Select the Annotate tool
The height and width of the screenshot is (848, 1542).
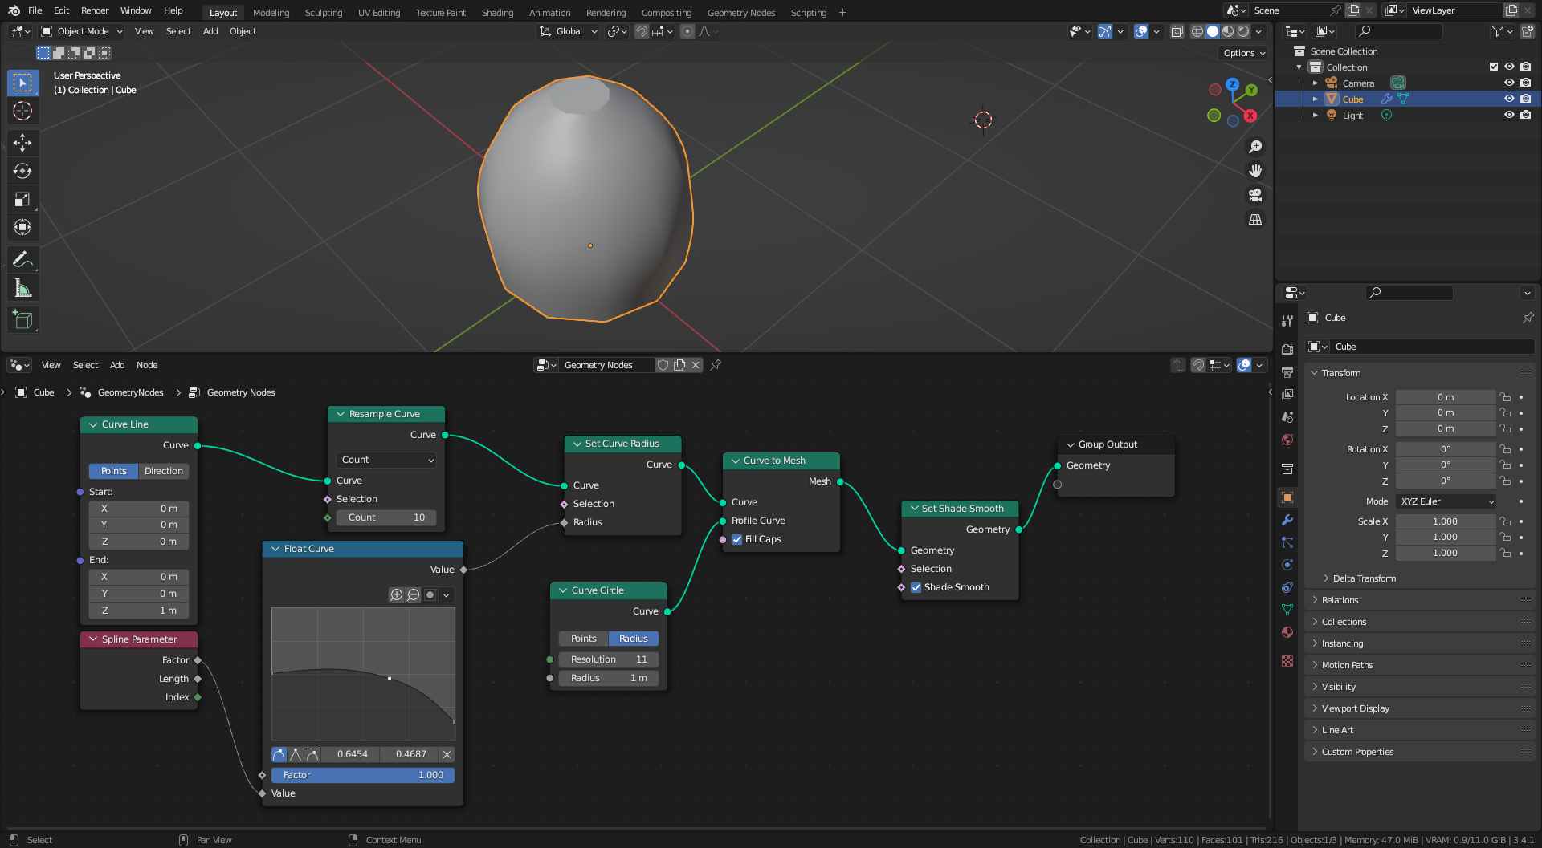click(22, 259)
